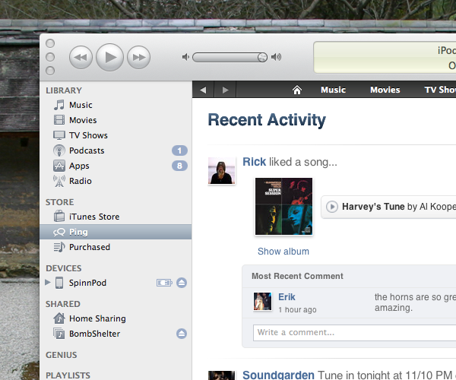The image size is (456, 380).
Task: Open Music library via note icon
Action: tap(59, 105)
